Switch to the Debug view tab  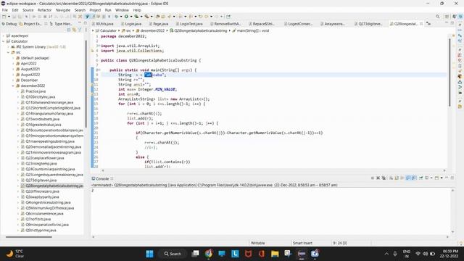click(9, 24)
